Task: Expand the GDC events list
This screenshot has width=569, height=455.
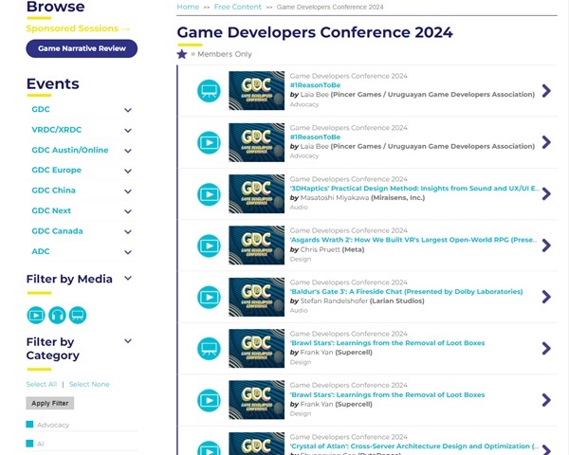Action: pos(128,110)
